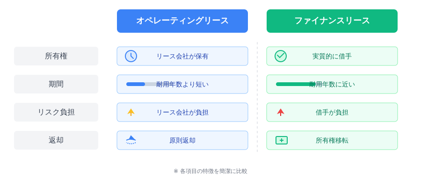Click the clock icon beside リース会社が保有
The width and height of the screenshot is (421, 187).
(x=131, y=56)
